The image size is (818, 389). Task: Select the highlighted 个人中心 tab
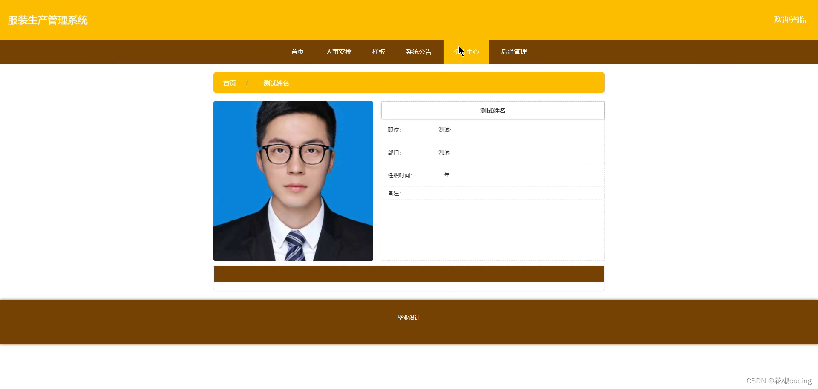[466, 52]
